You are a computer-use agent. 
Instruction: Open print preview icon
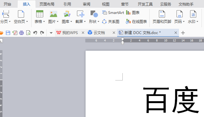(28, 33)
